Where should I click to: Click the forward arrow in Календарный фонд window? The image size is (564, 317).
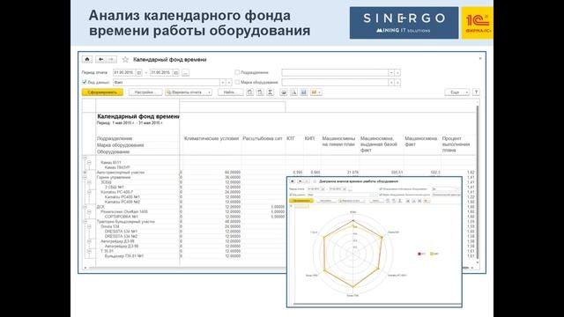[x=111, y=59]
